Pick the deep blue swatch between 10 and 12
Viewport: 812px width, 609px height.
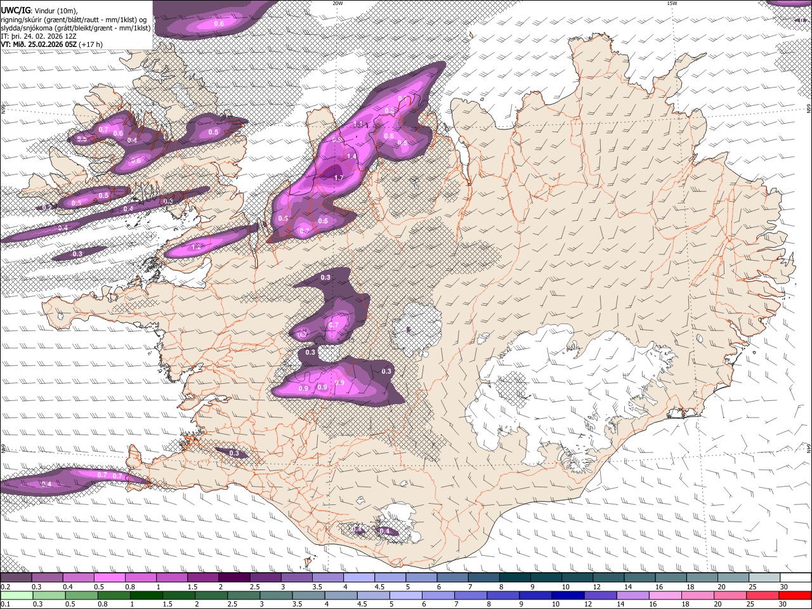[567, 594]
